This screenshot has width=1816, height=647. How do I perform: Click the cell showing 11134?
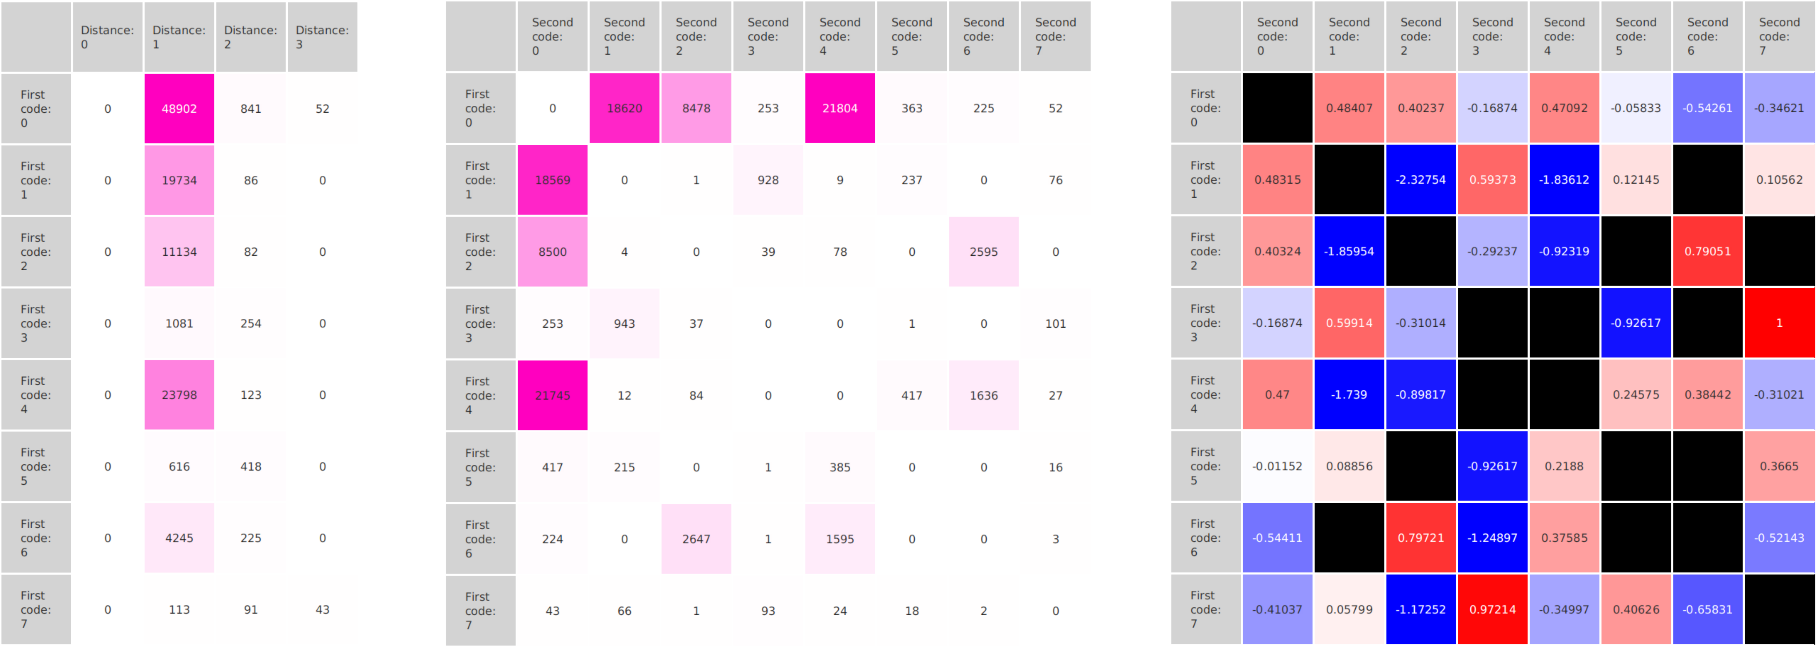pos(179,252)
